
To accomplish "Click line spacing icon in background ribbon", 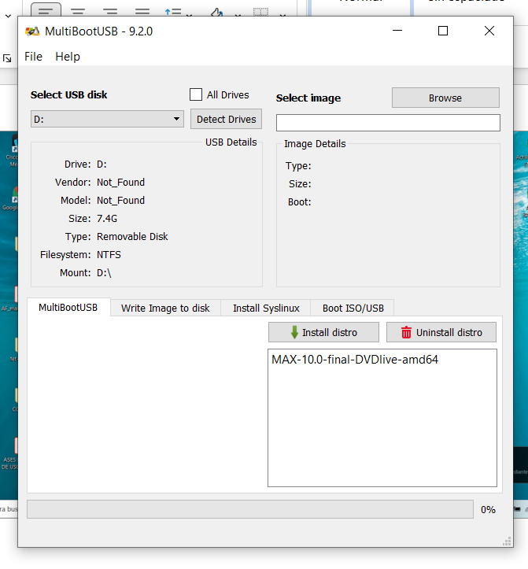I will click(x=173, y=12).
